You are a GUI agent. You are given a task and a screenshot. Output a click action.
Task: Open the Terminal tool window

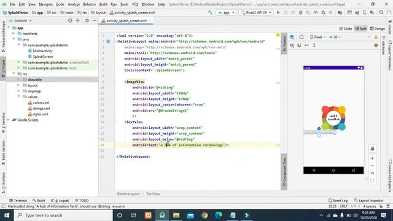(x=18, y=201)
